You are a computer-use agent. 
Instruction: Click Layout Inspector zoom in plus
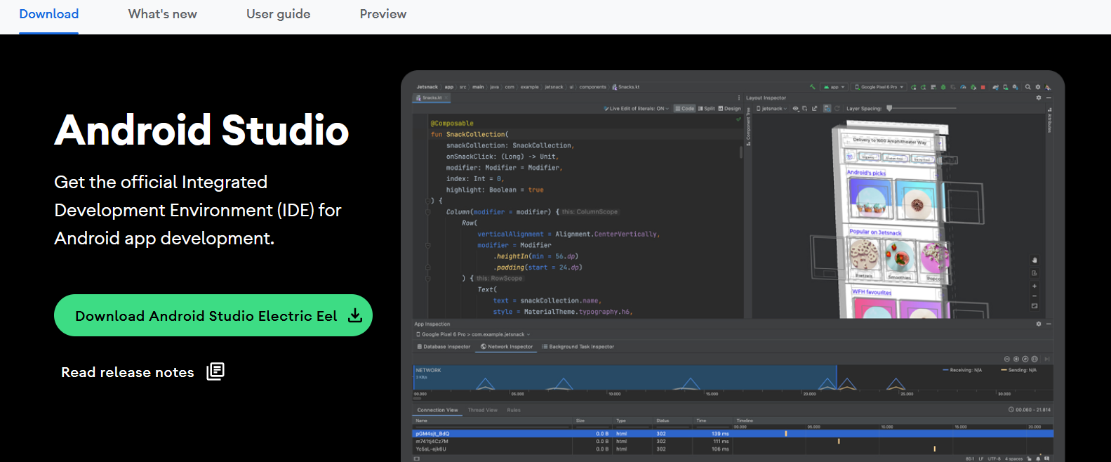[1035, 286]
